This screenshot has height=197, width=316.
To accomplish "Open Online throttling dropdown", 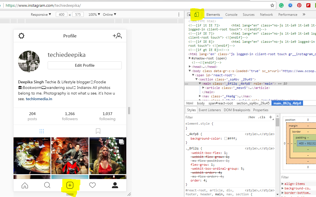I will (x=109, y=14).
